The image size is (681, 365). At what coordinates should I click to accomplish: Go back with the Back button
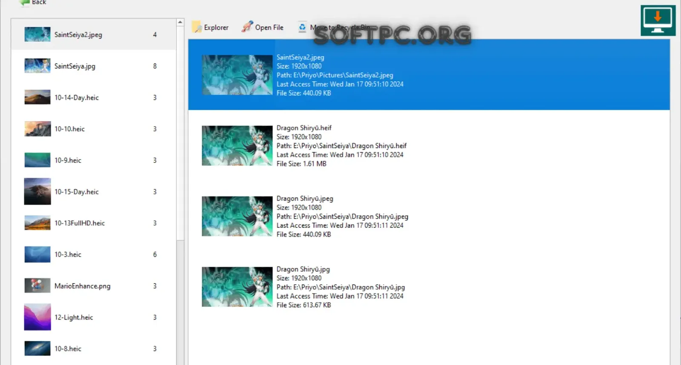[32, 3]
